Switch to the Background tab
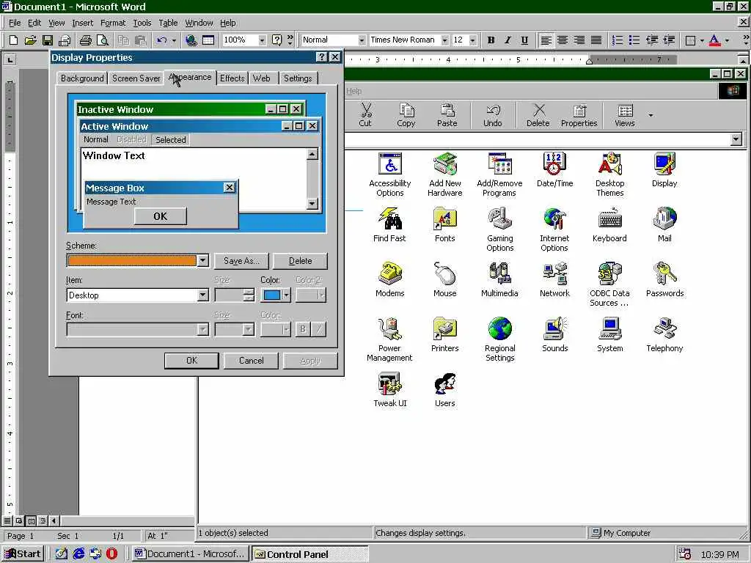Image resolution: width=751 pixels, height=563 pixels. pos(82,78)
